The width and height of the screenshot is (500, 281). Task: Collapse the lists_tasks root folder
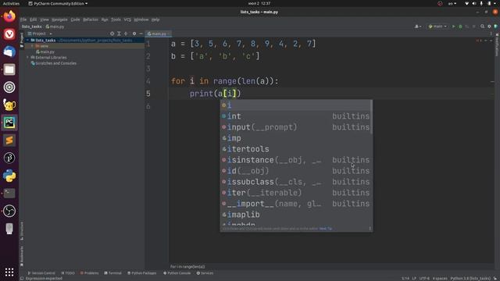(x=28, y=41)
